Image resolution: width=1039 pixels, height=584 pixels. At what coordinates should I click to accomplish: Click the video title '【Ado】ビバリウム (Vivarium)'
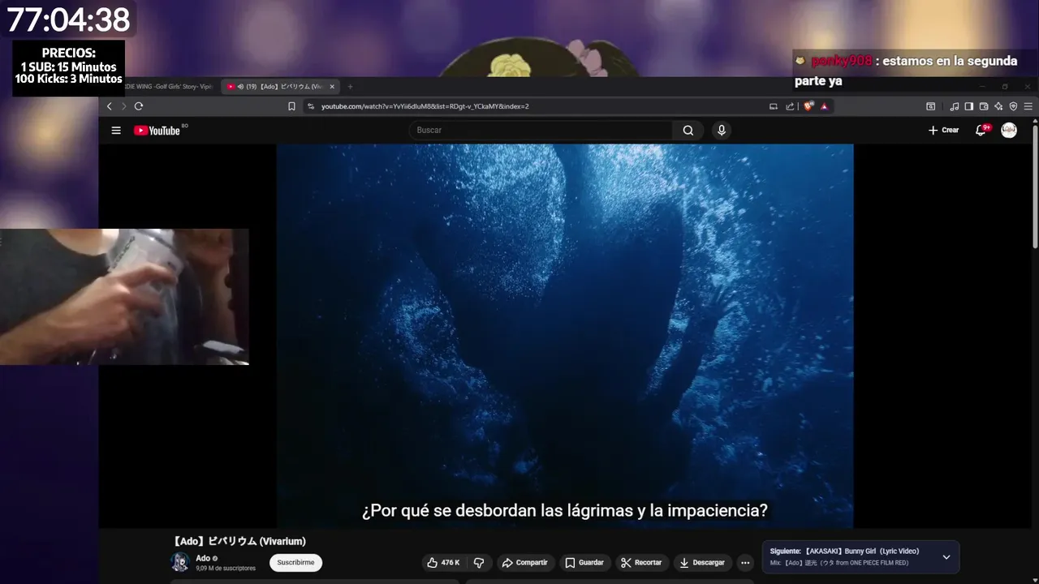point(239,541)
